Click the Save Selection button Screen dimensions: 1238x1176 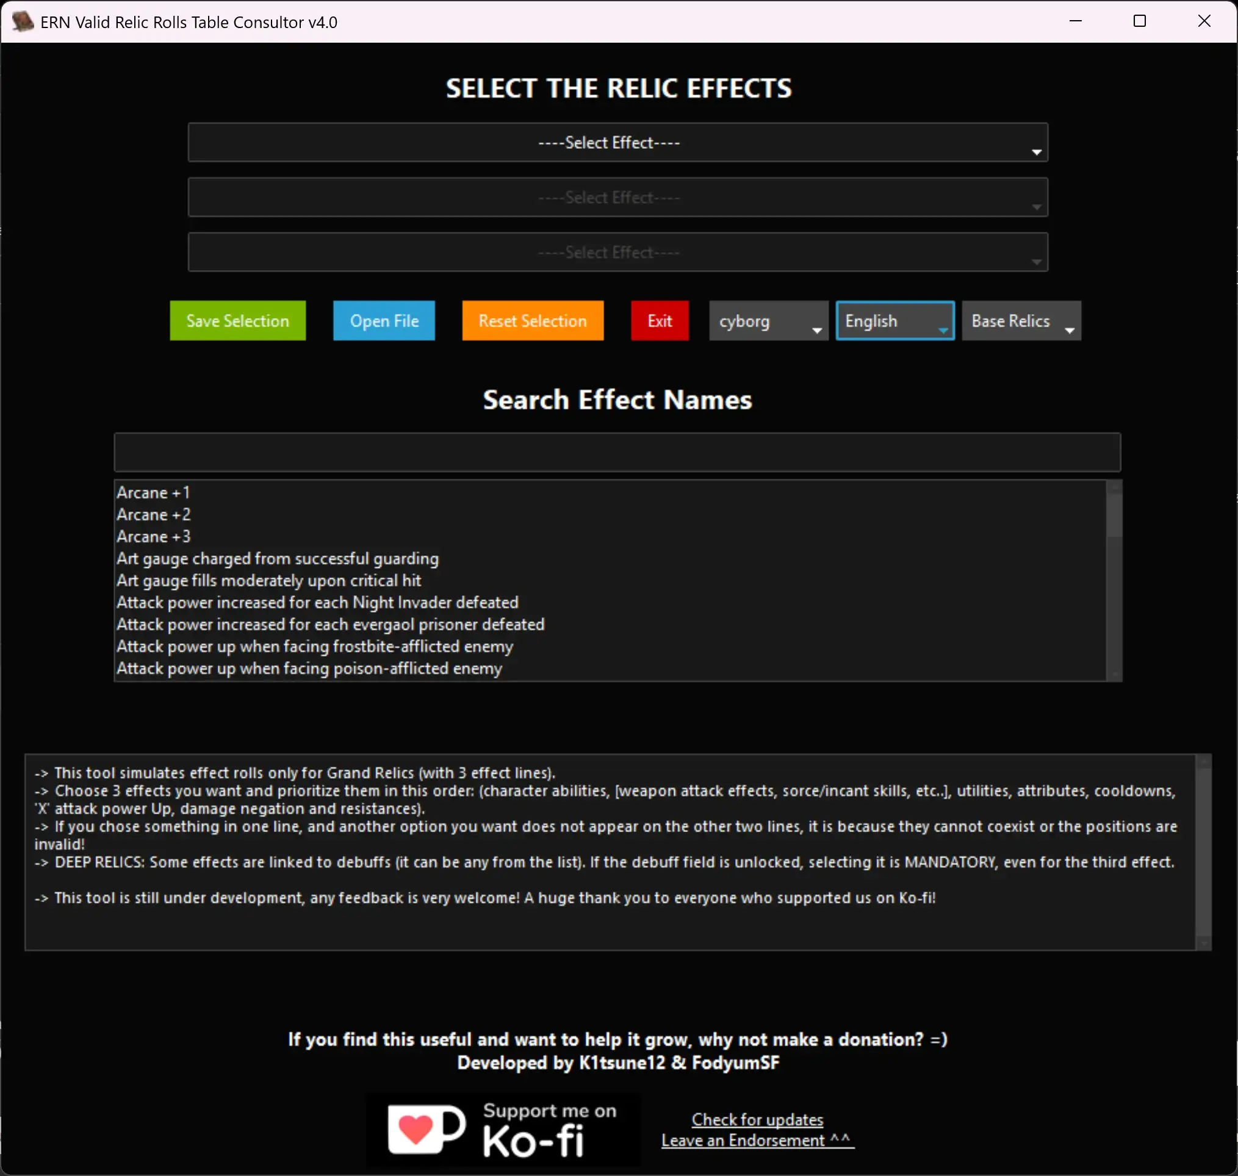[237, 320]
